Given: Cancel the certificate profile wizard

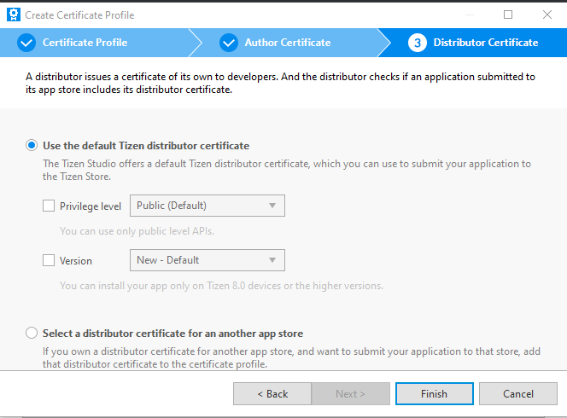Looking at the screenshot, I should coord(518,394).
